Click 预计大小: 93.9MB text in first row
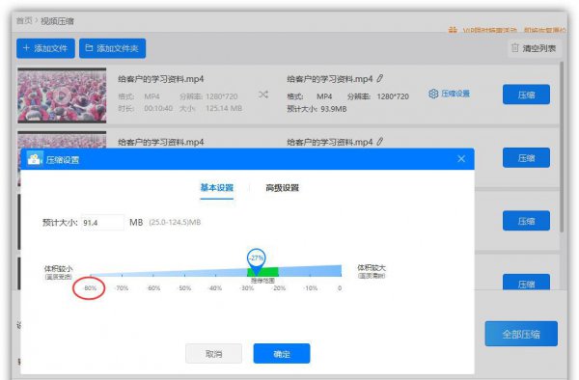Screen dimensions: 579x380 click(x=317, y=109)
